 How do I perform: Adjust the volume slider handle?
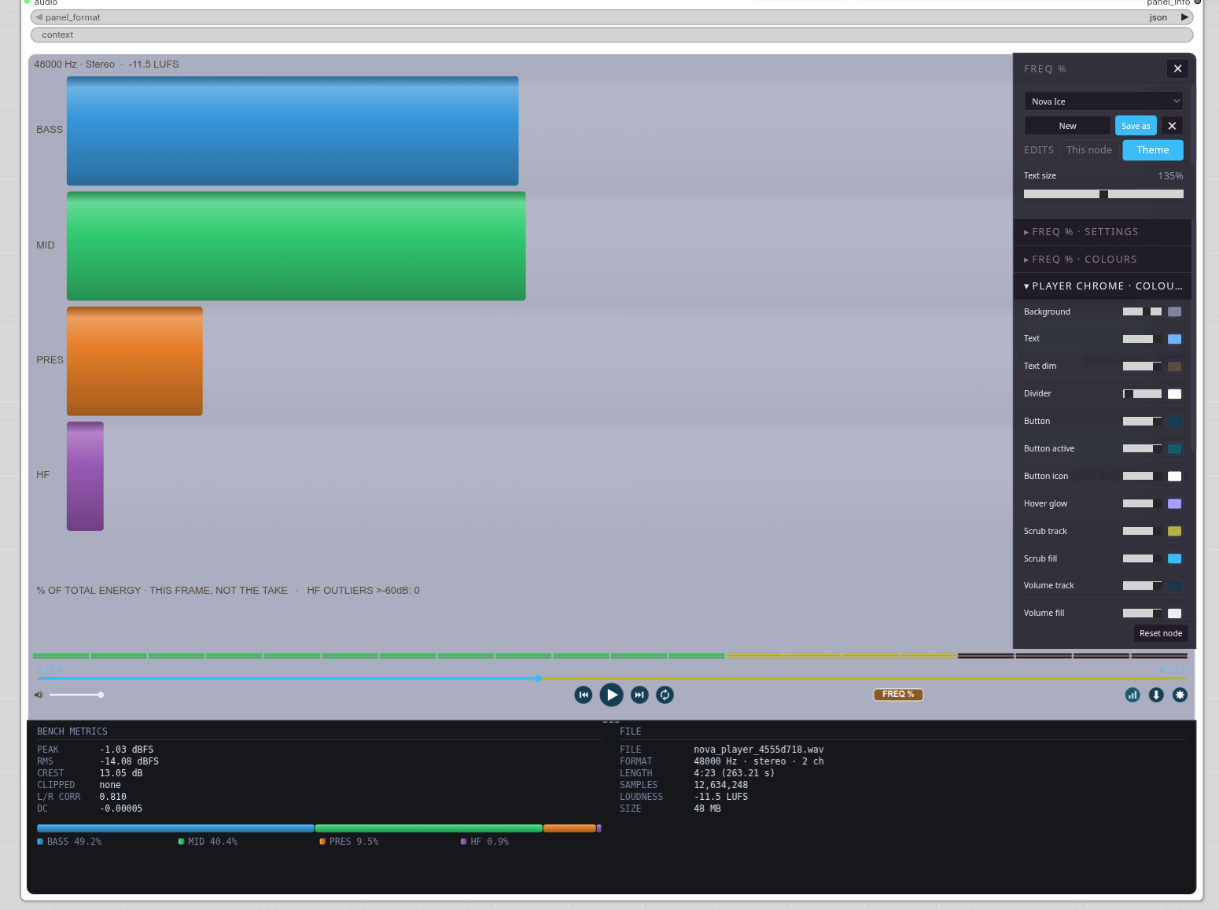[101, 694]
